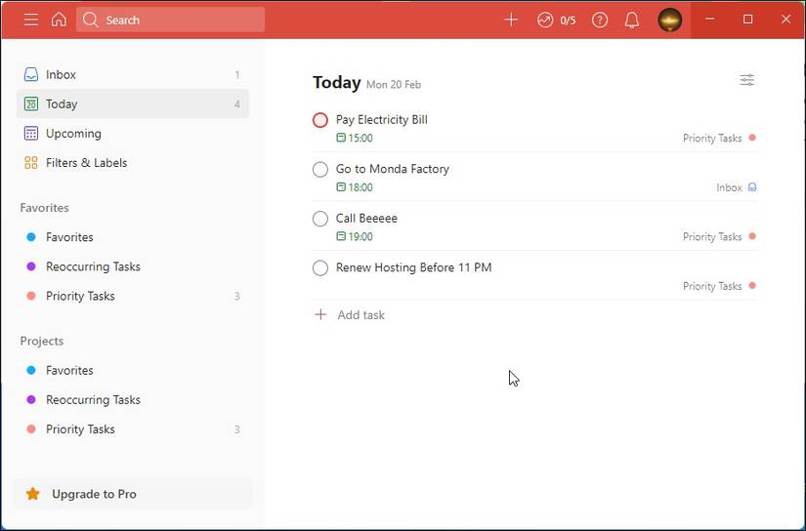
Task: Open Priority Tasks under Projects section
Action: click(x=133, y=429)
